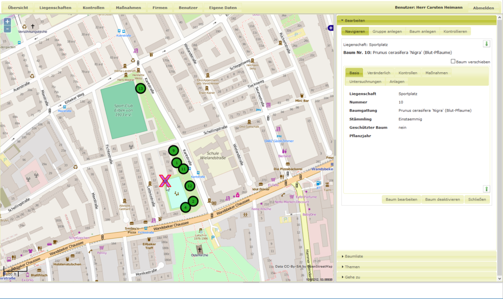
Task: Expand the Gehe zu section
Action: (352, 277)
